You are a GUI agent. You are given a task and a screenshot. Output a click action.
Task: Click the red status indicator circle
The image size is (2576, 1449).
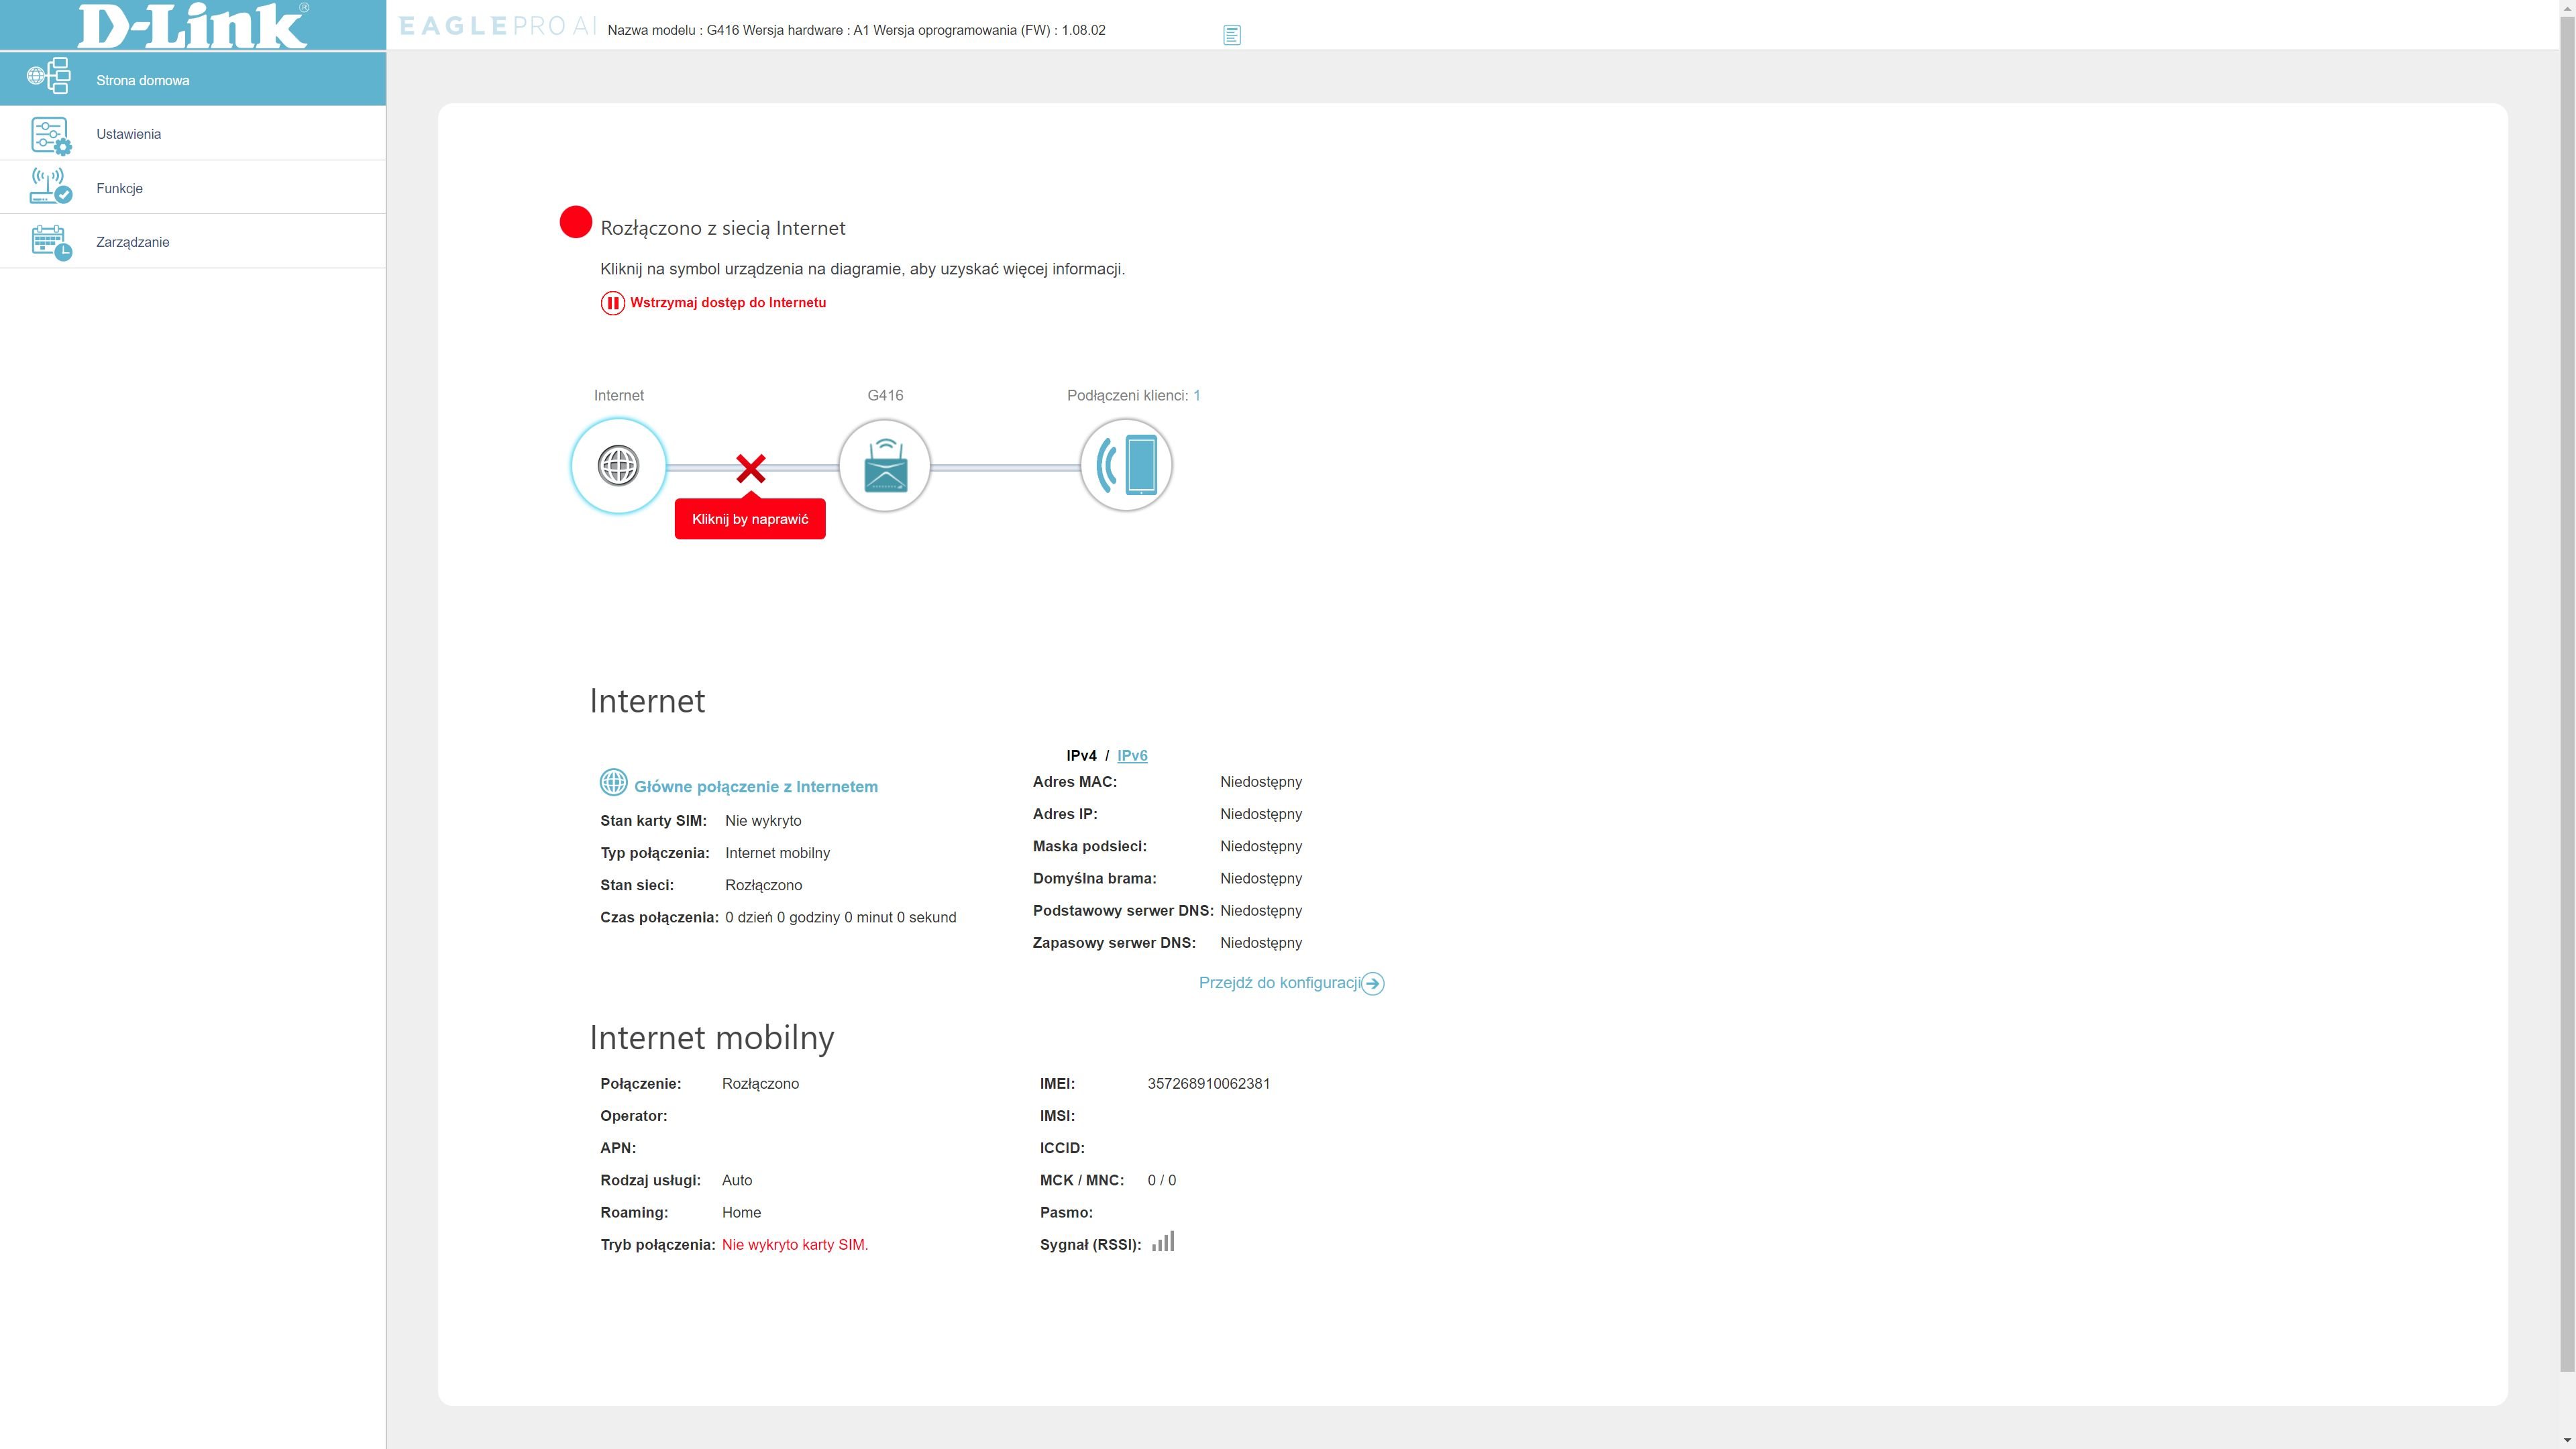point(576,222)
